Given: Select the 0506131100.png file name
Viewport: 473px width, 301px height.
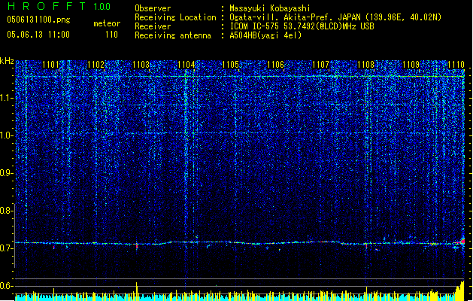Looking at the screenshot, I should [33, 21].
